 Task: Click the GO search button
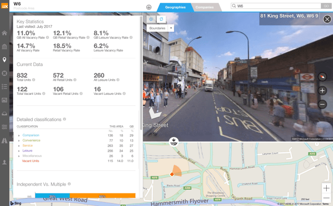tap(326, 6)
